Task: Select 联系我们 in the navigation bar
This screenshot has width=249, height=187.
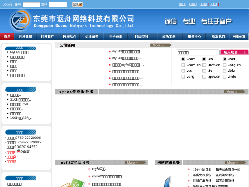Action: [218, 37]
